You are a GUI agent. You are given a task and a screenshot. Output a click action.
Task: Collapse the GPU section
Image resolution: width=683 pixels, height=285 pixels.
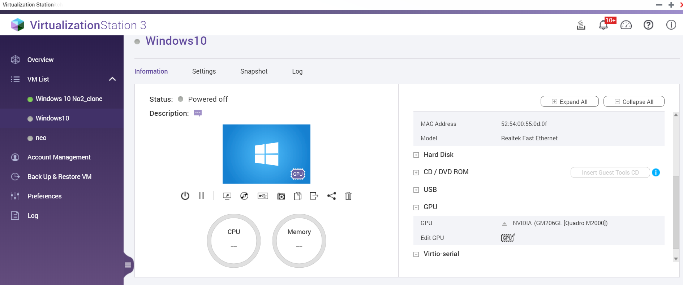coord(416,207)
